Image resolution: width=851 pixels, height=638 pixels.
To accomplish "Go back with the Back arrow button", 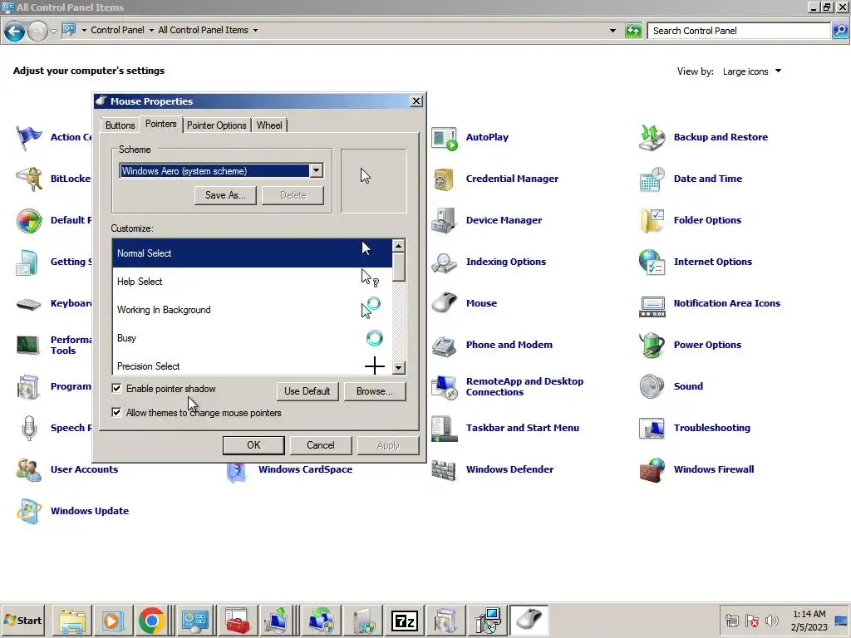I will [x=14, y=32].
